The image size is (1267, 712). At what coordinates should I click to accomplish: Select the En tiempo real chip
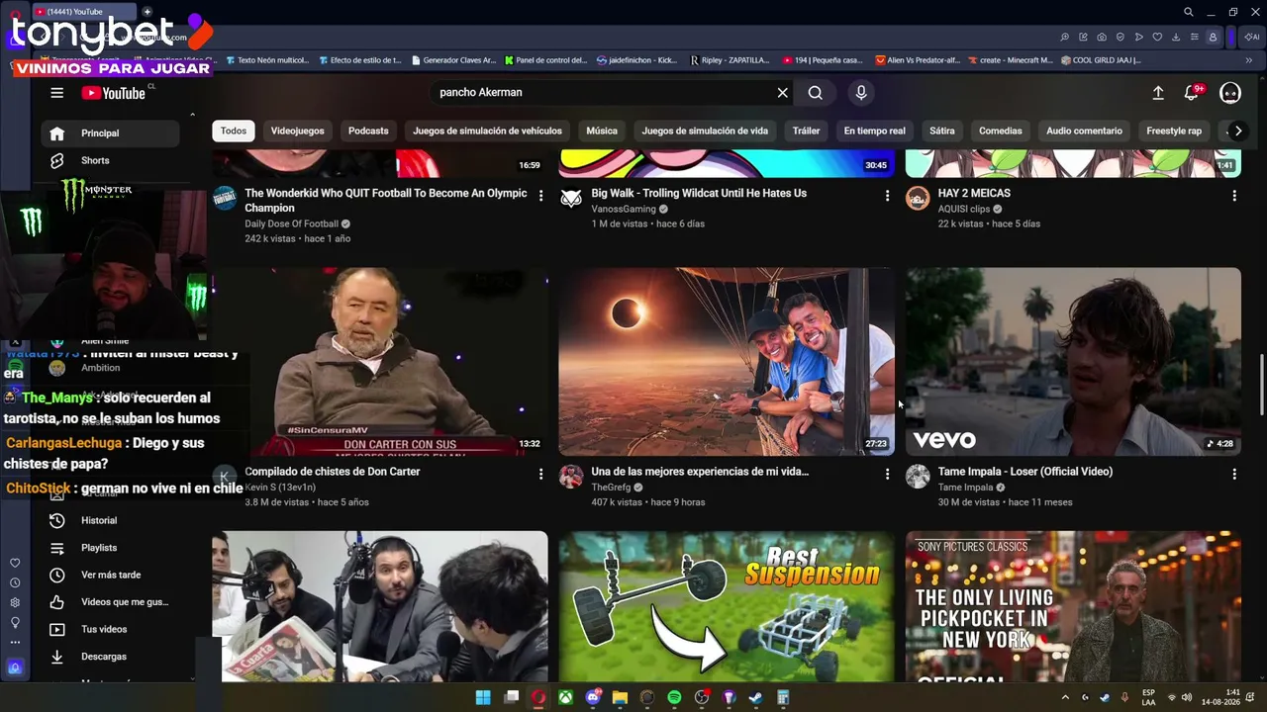pyautogui.click(x=874, y=131)
